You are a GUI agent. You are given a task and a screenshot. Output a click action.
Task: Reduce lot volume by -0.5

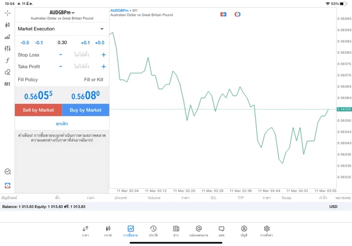click(25, 42)
